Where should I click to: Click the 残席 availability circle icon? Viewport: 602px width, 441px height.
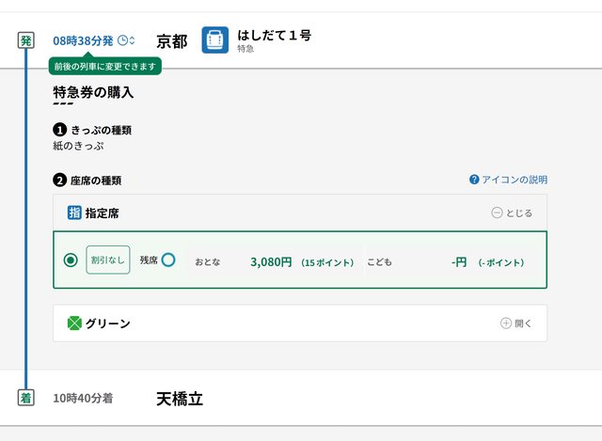pyautogui.click(x=168, y=260)
